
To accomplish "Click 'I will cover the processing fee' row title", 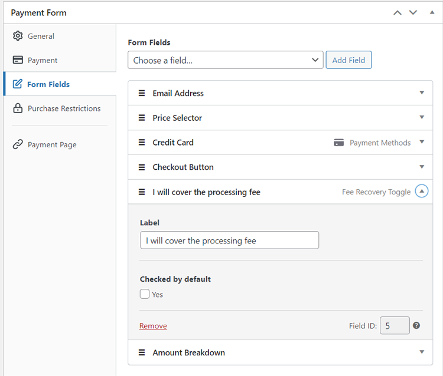I will pos(207,192).
